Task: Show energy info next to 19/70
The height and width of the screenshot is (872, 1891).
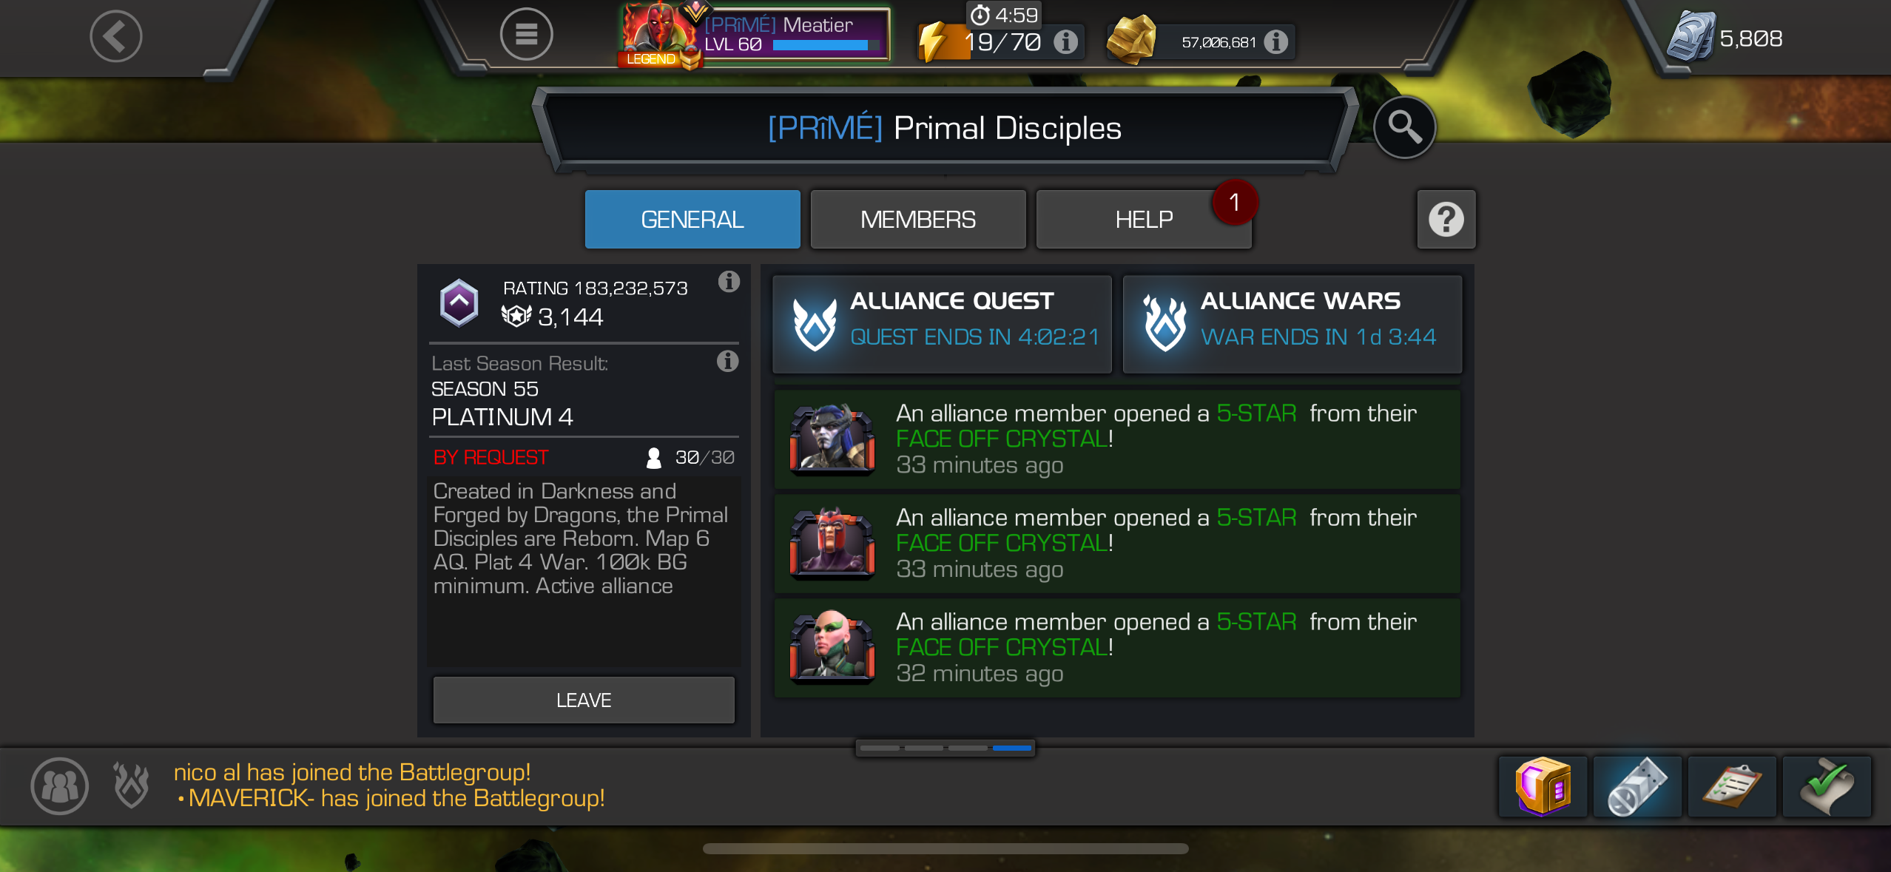Action: click(x=1066, y=41)
